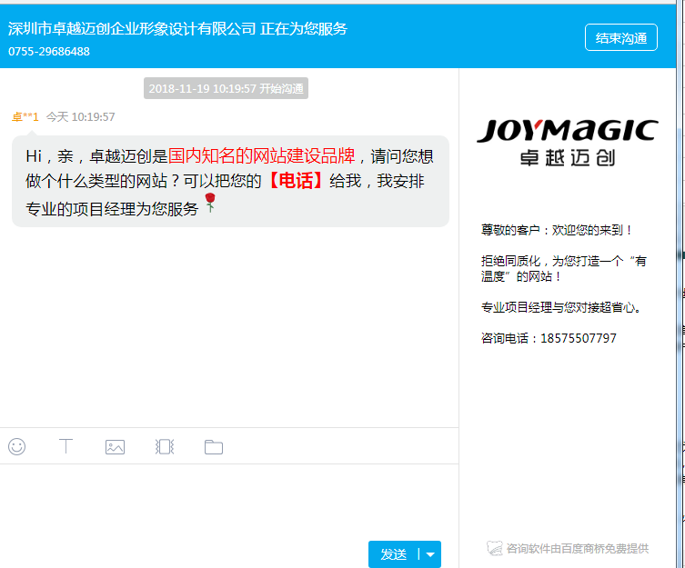The width and height of the screenshot is (685, 568).
Task: Click the chat start timestamp label
Action: point(226,89)
